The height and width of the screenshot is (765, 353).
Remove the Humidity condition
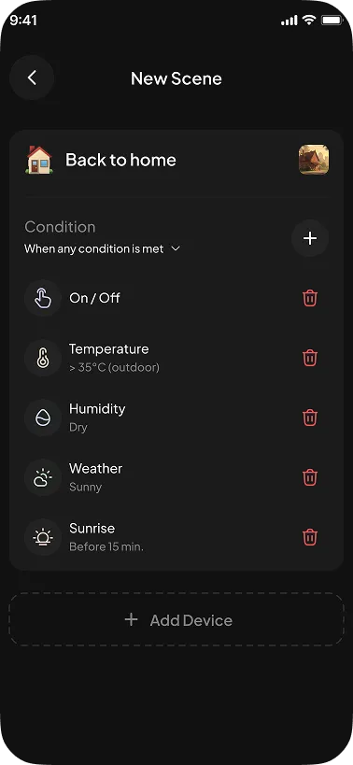pos(310,418)
